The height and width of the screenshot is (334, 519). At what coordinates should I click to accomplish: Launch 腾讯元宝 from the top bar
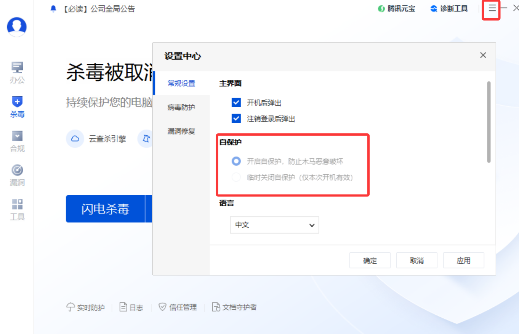(396, 9)
